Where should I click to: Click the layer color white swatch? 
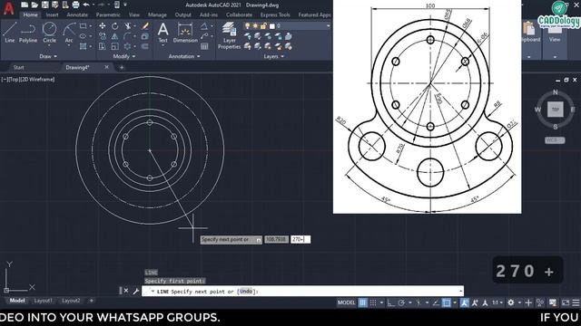272,26
